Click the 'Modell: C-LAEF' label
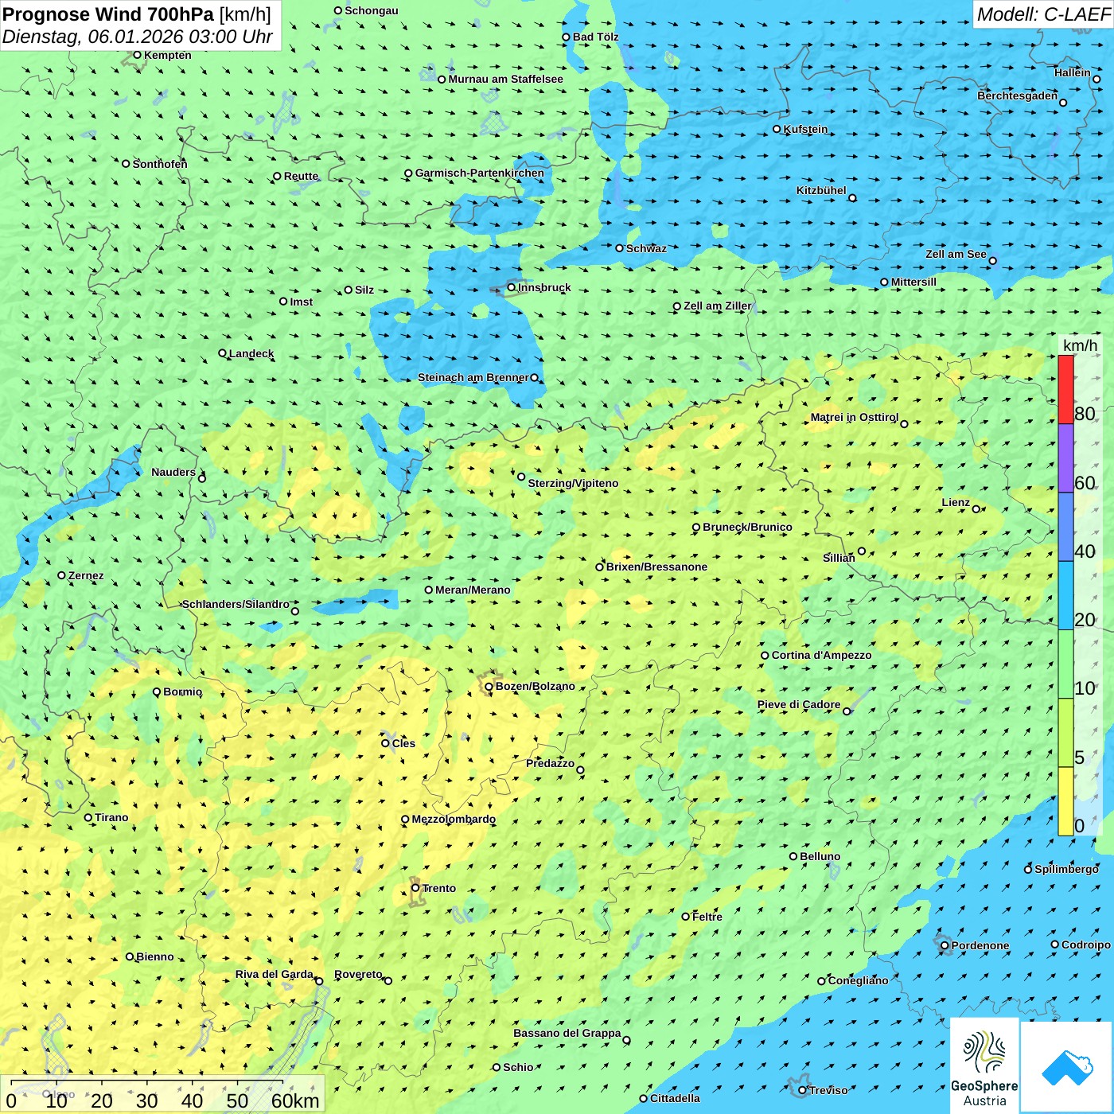 [x=1042, y=14]
